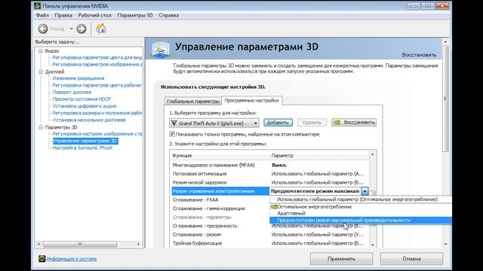Image resolution: width=483 pixels, height=271 pixels.
Task: Select the Сглаживание - режим row
Action: pos(269,234)
